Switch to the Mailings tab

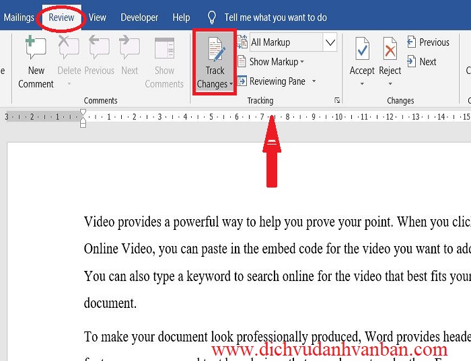point(19,17)
